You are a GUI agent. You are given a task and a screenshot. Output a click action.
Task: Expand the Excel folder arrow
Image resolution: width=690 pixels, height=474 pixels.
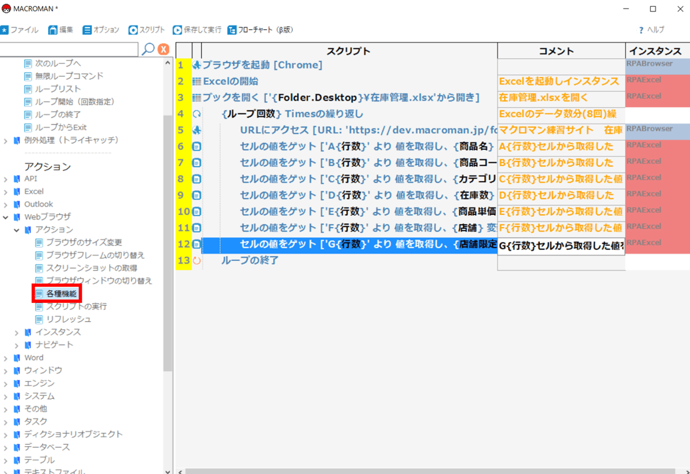pos(6,191)
